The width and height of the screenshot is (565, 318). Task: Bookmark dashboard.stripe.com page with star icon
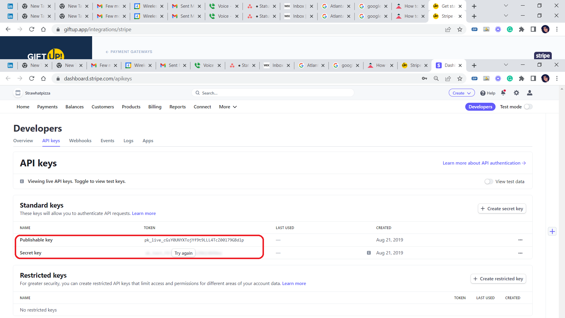point(460,79)
